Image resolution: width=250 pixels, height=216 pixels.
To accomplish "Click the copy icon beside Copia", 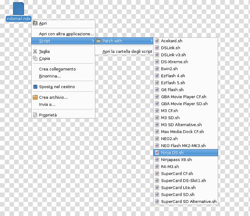I will tap(35, 58).
